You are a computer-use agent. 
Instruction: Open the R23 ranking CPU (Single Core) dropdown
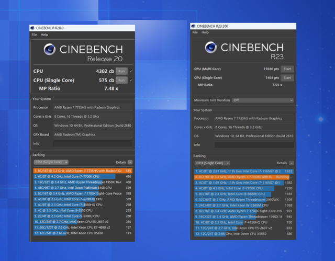[211, 163]
